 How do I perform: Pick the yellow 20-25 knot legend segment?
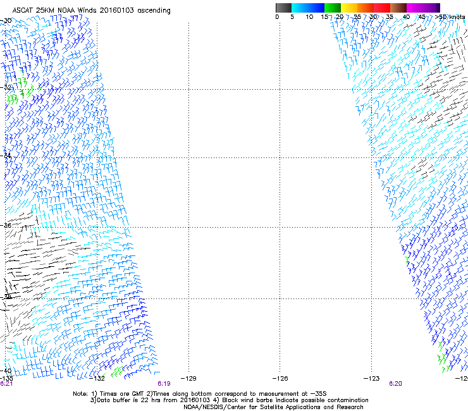click(349, 8)
